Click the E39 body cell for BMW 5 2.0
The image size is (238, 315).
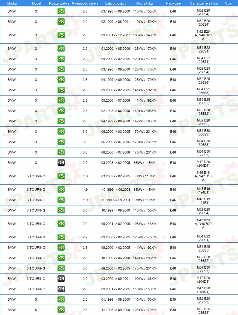[x=173, y=299]
